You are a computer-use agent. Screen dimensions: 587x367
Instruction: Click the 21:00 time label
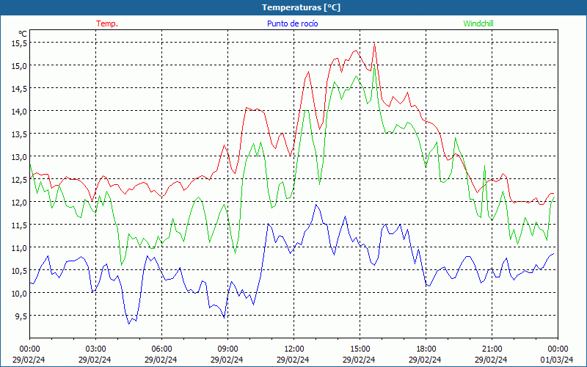(492, 349)
